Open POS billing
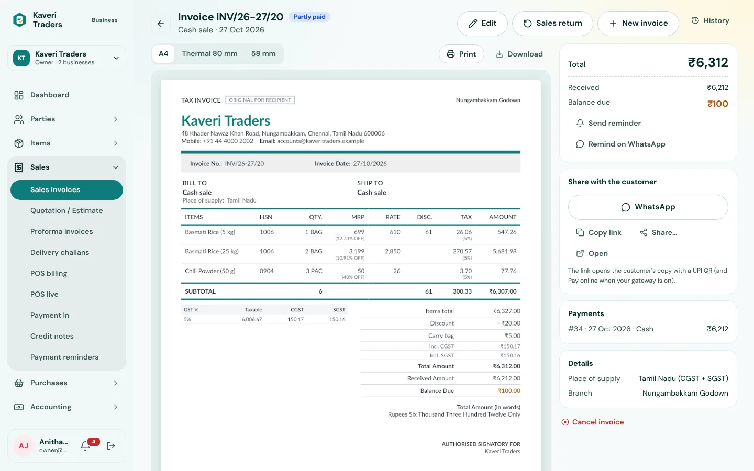 point(67,273)
